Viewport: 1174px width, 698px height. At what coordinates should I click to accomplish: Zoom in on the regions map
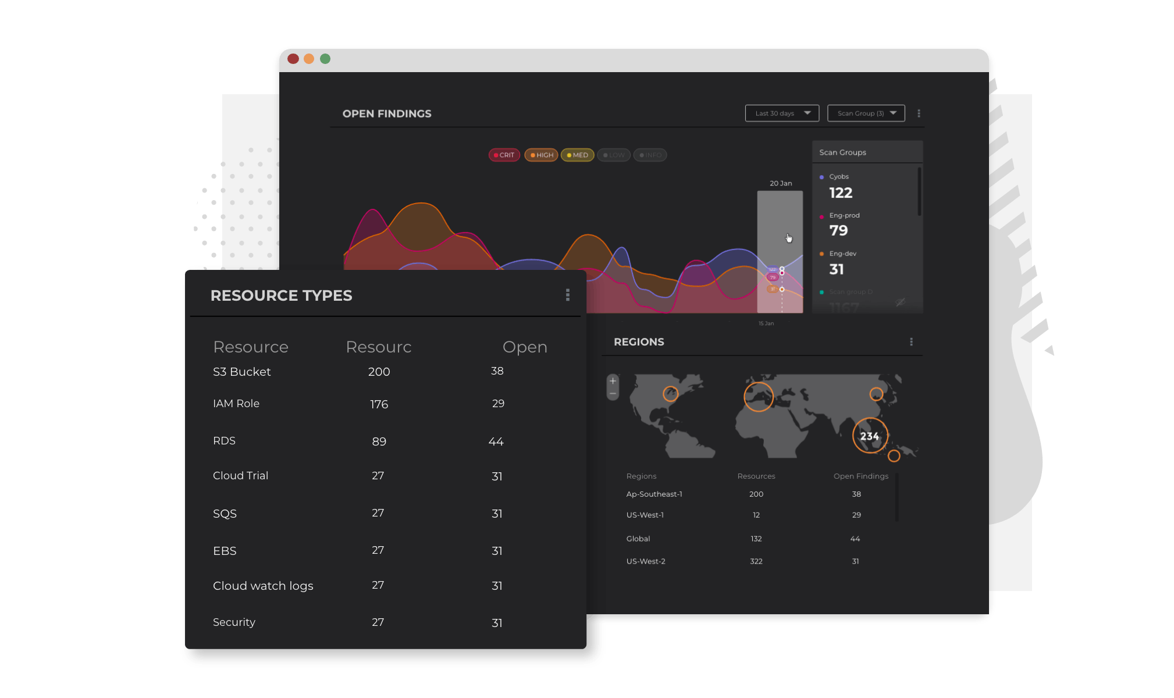tap(613, 381)
